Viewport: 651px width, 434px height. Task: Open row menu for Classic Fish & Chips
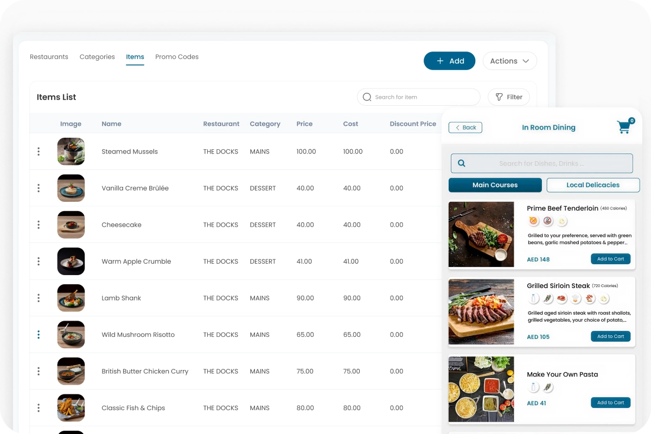(x=39, y=408)
